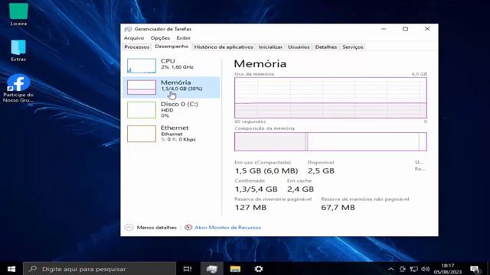Open the Extras folder on desktop

(18, 50)
